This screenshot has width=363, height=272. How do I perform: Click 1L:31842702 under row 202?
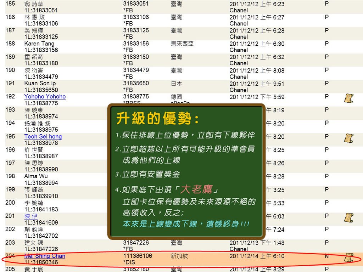pos(41,236)
